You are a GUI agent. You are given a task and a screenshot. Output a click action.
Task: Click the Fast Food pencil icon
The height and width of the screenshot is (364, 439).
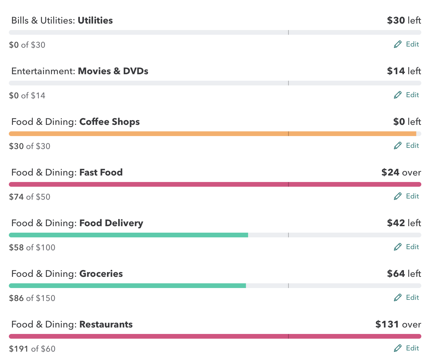[x=397, y=196]
